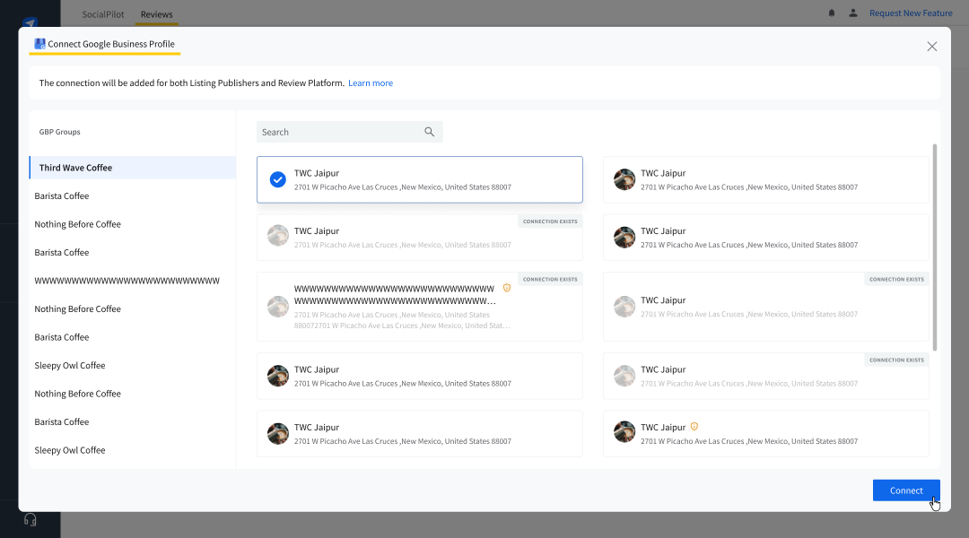The width and height of the screenshot is (969, 538).
Task: Follow the Learn more link
Action: tap(371, 82)
